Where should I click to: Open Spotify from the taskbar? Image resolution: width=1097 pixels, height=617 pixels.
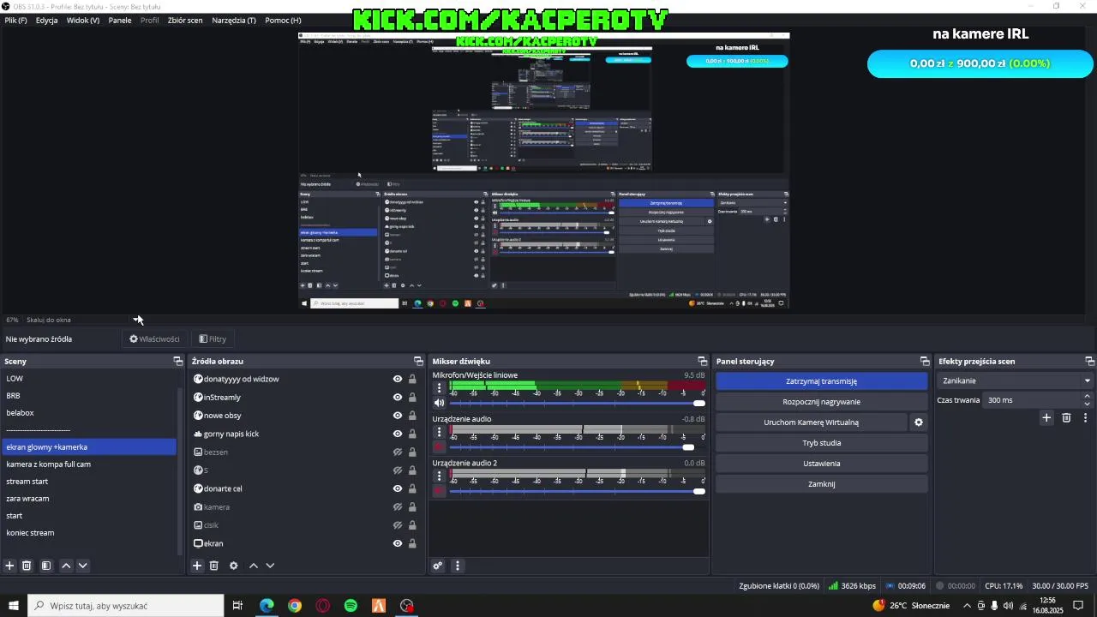coord(351,606)
